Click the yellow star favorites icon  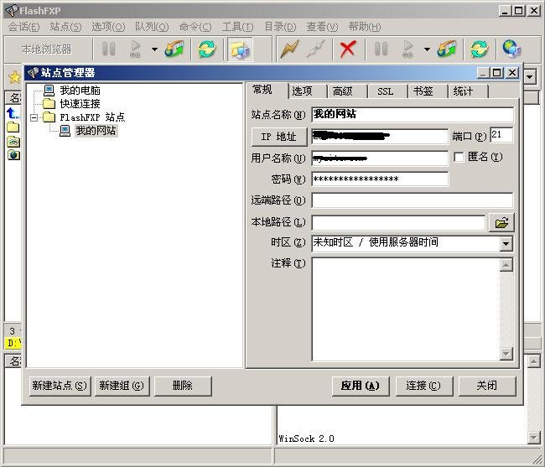tap(14, 77)
